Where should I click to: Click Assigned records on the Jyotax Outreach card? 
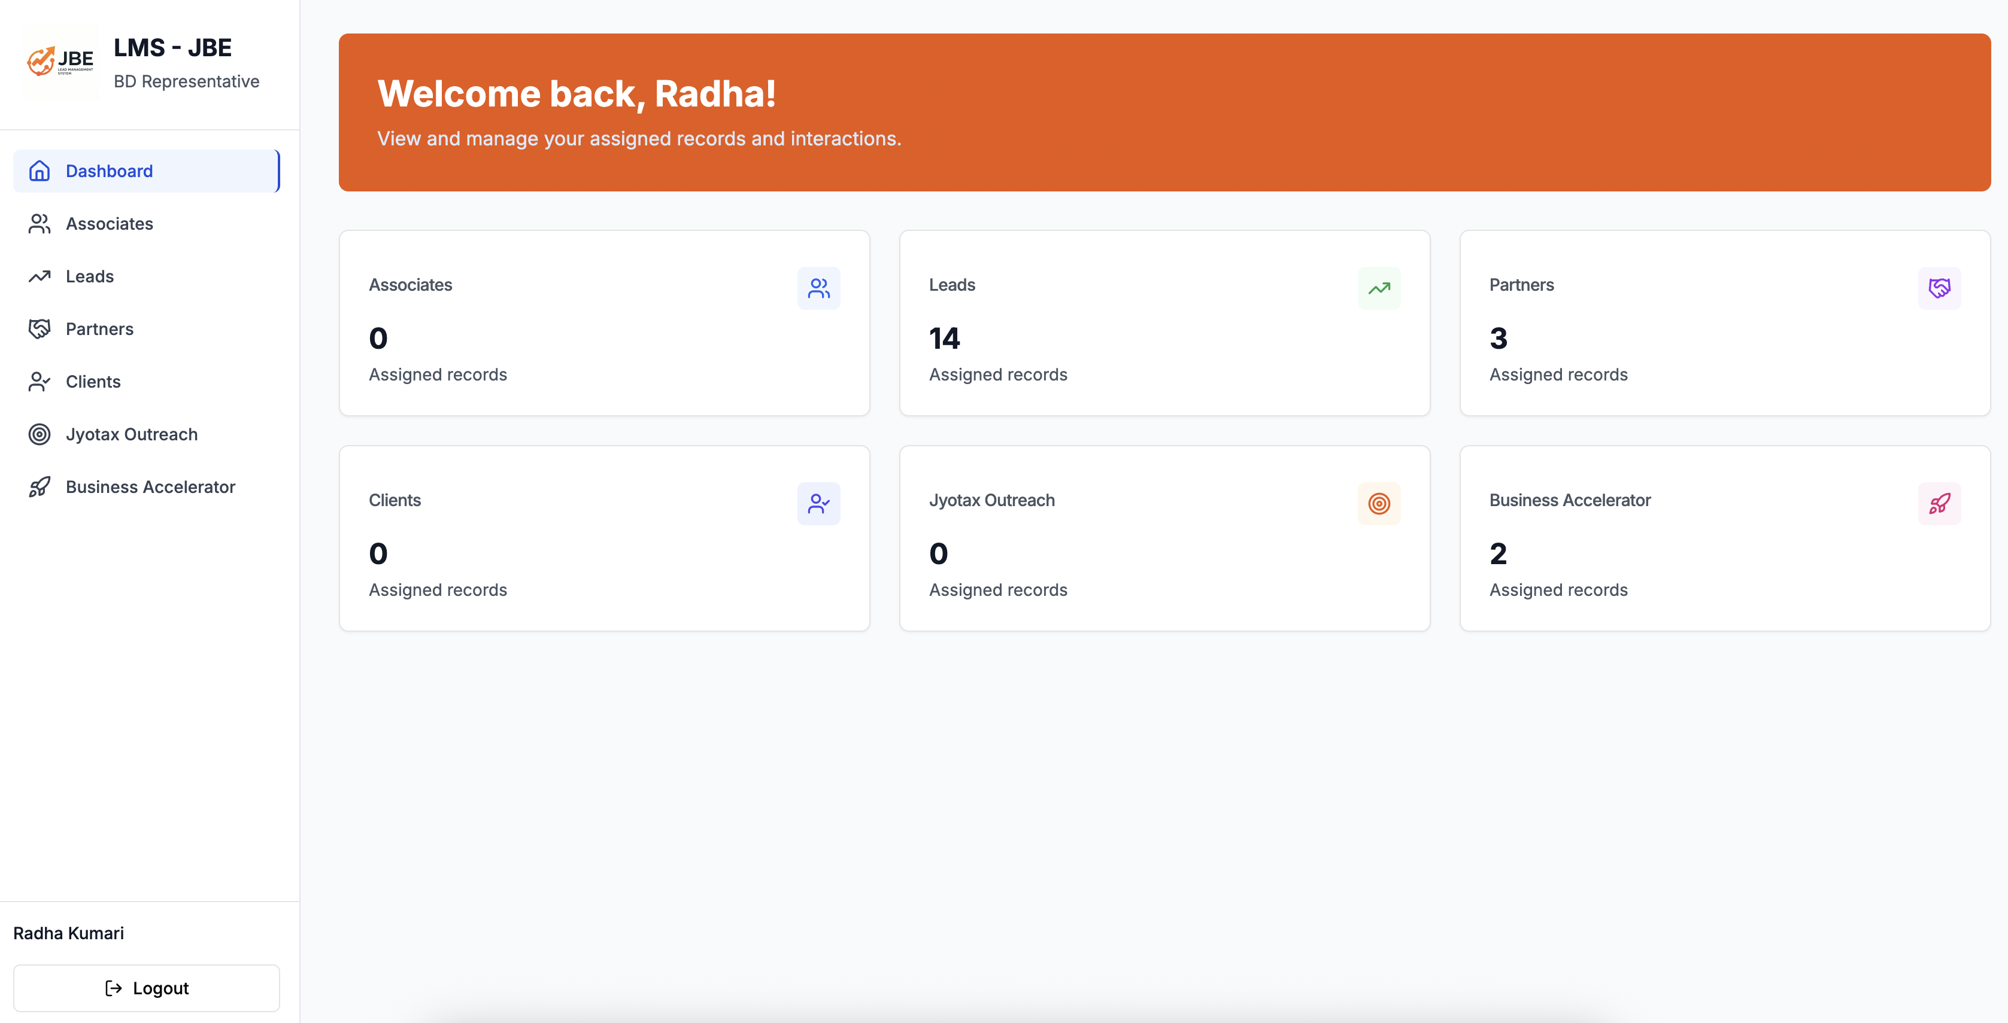pos(998,590)
